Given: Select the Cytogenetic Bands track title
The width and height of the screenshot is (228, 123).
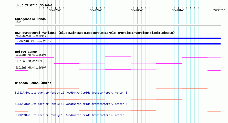Looking at the screenshot, I should pos(30,19).
